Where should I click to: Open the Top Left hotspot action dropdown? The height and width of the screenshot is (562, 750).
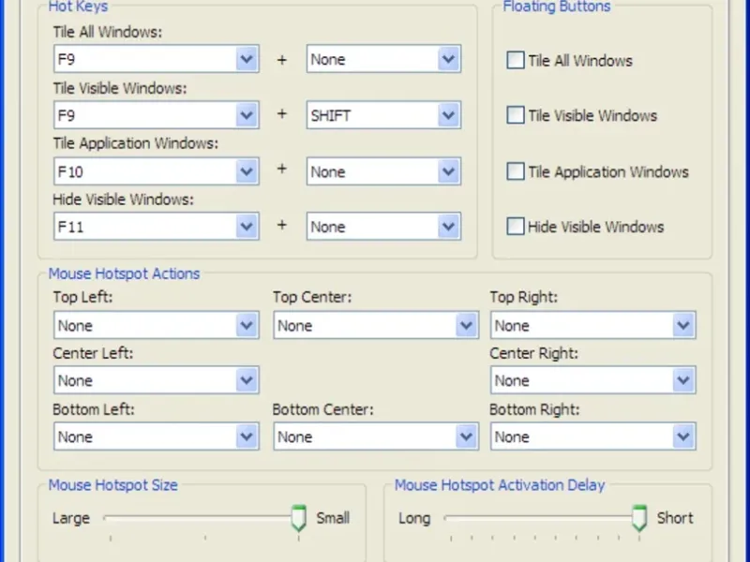(247, 326)
